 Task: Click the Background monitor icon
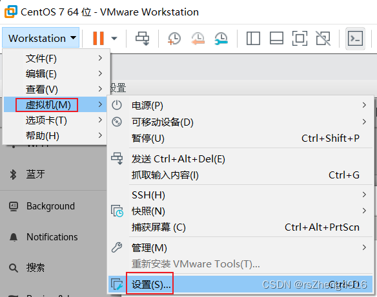14,206
